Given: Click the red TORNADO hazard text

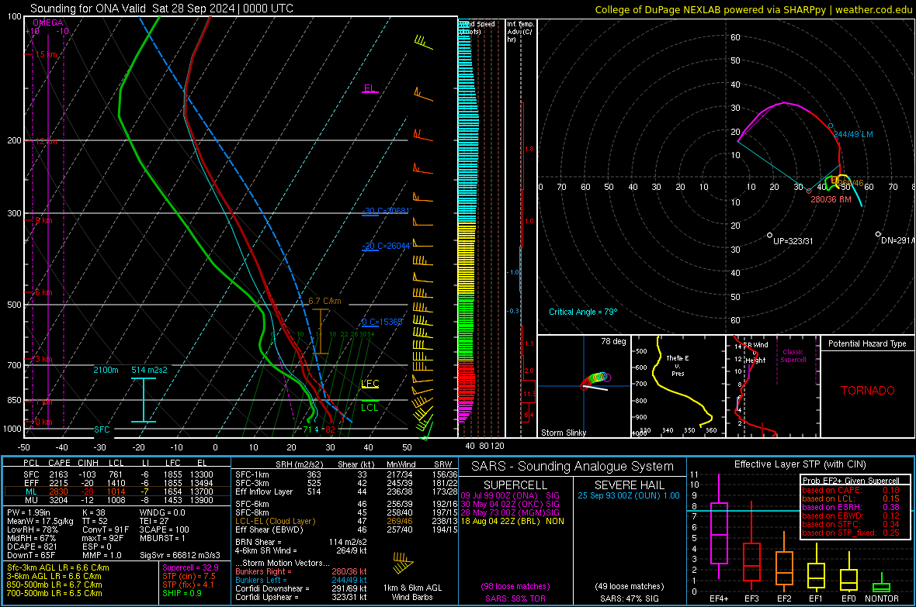Looking at the screenshot, I should [868, 391].
